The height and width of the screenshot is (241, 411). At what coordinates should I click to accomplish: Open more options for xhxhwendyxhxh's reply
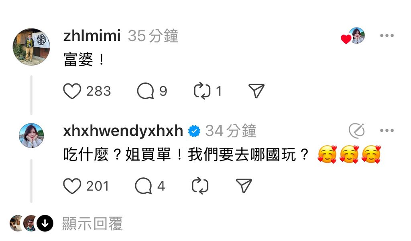[387, 131]
